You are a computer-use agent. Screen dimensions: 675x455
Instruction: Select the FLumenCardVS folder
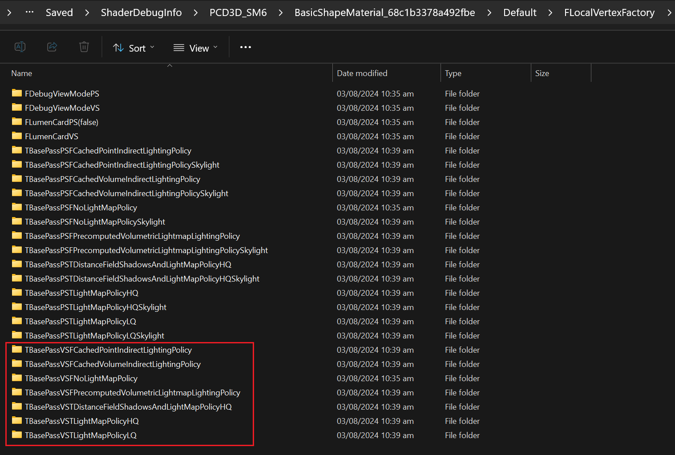tap(51, 136)
